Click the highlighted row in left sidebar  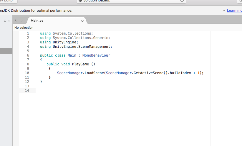tap(6, 51)
